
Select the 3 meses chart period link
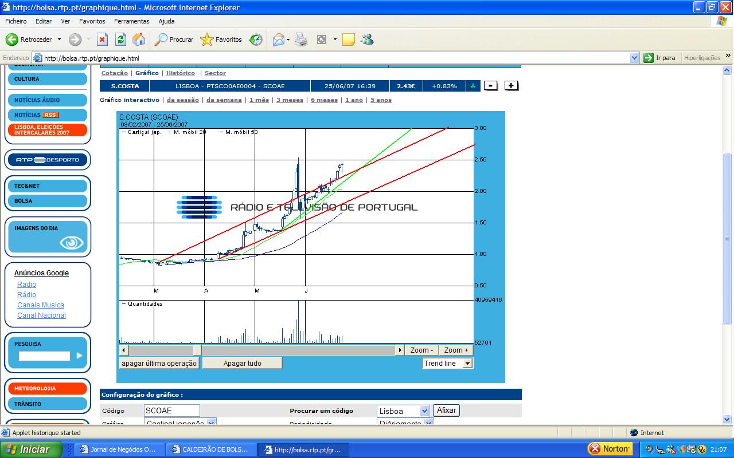pos(290,100)
